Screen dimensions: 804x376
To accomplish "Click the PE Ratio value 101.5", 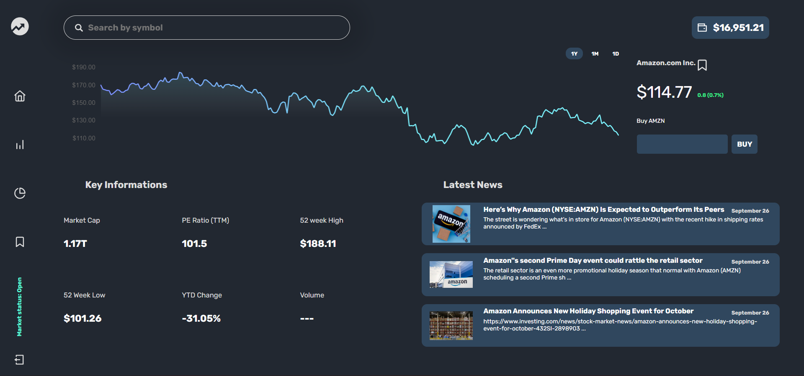I will 194,244.
